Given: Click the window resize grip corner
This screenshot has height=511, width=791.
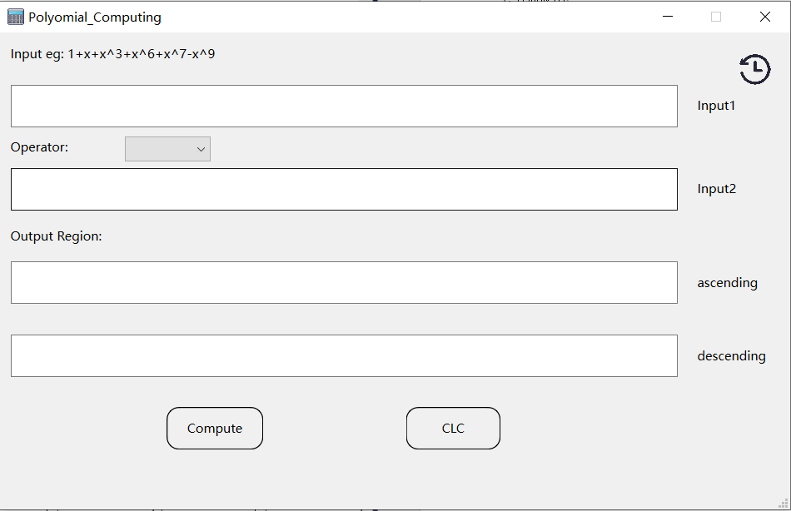Looking at the screenshot, I should [784, 504].
